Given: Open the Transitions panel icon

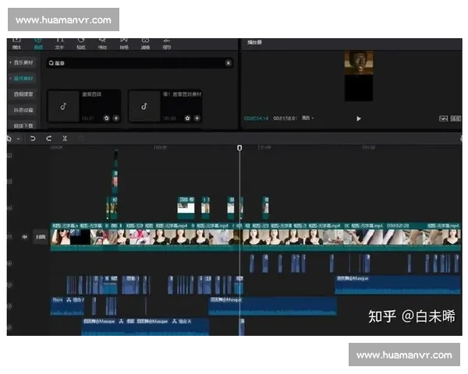Looking at the screenshot, I should [x=124, y=43].
